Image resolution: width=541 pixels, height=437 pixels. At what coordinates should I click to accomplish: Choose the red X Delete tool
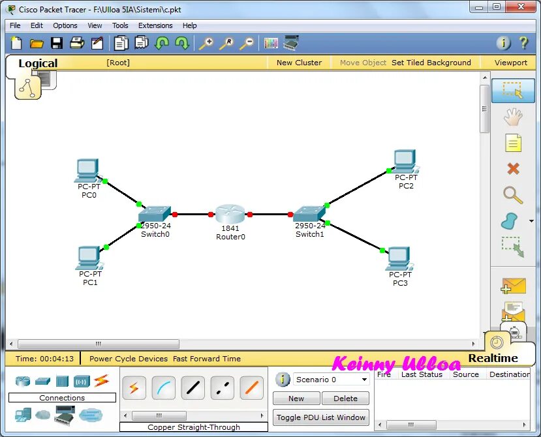point(514,169)
